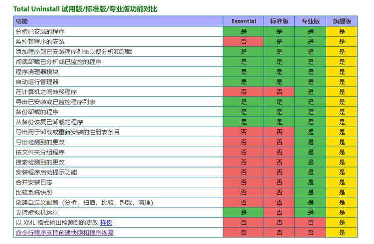374x244 pixels.
Task: Select row label 从备份恢复已卸载的程序
Action: pos(49,122)
